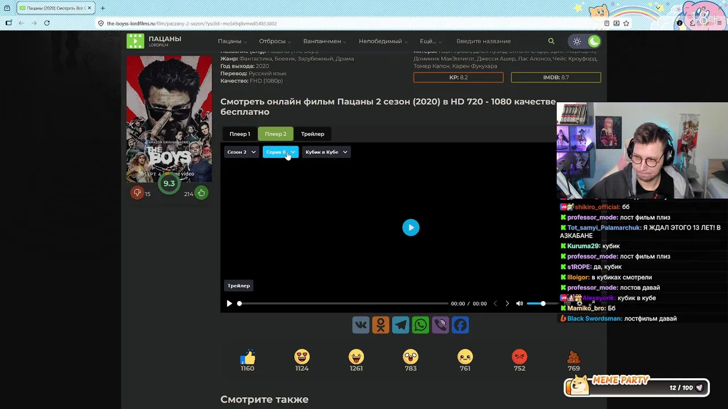Share via the WhatsApp icon

point(420,325)
